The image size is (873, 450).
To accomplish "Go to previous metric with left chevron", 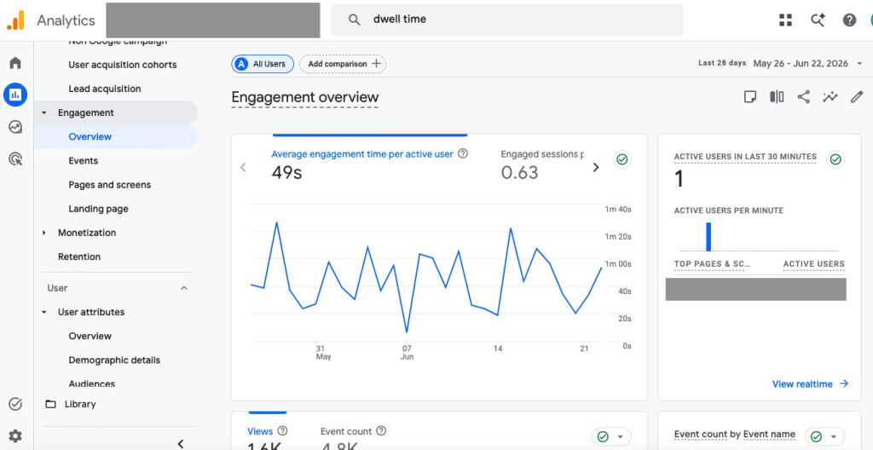I will tap(243, 167).
